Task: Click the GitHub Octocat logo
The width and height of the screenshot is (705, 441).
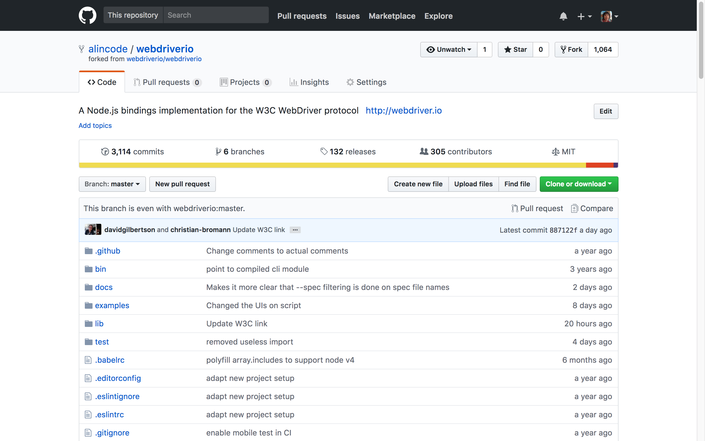Action: pos(87,15)
